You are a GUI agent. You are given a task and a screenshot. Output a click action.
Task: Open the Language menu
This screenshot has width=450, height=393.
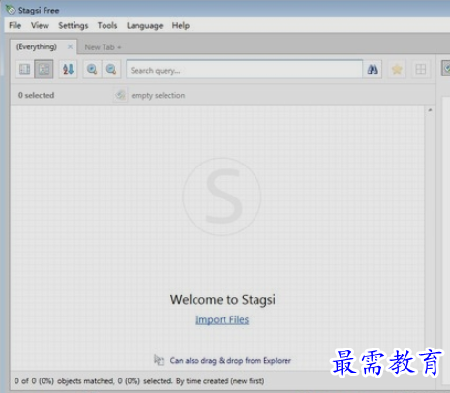(x=145, y=26)
